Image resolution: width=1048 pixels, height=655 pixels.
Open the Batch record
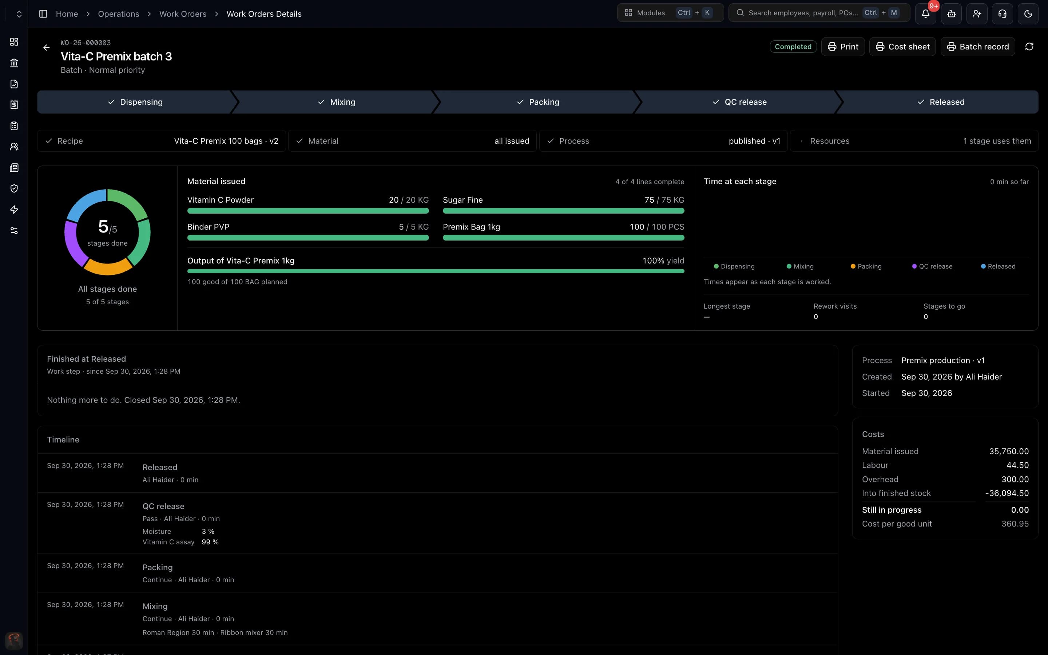tap(978, 46)
